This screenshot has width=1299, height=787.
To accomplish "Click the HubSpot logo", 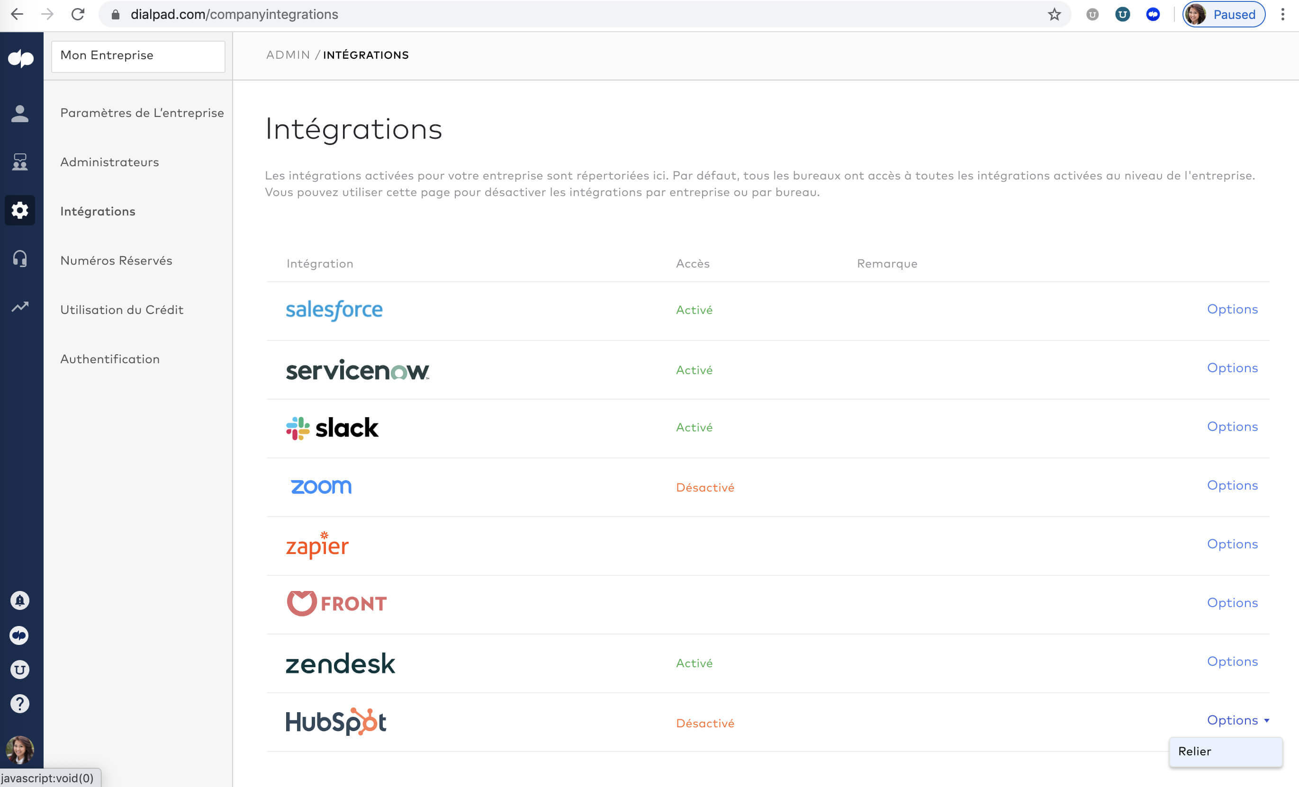I will (336, 722).
